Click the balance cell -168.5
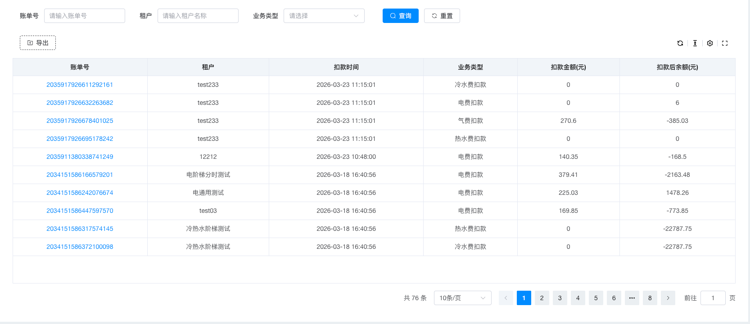 point(678,157)
